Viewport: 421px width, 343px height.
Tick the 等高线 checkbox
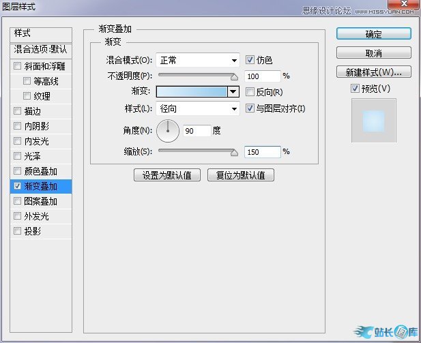point(27,80)
